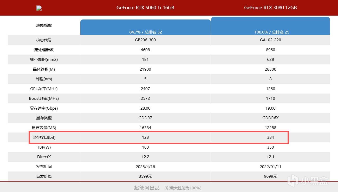Screen dimensions: 338x192
Task: Click the 核心面积(mm2) row label
Action: 44,59
